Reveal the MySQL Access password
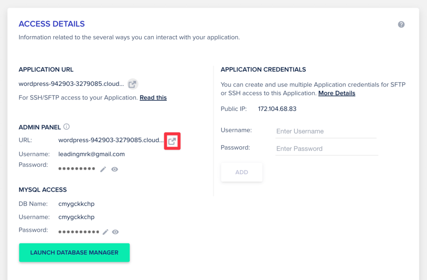Screen dimensions: 427x280 click(x=116, y=232)
